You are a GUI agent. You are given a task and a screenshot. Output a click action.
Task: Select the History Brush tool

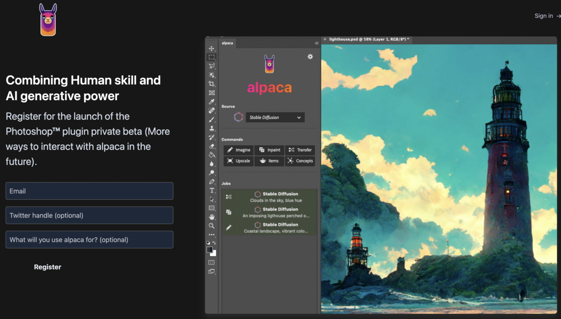pos(211,137)
